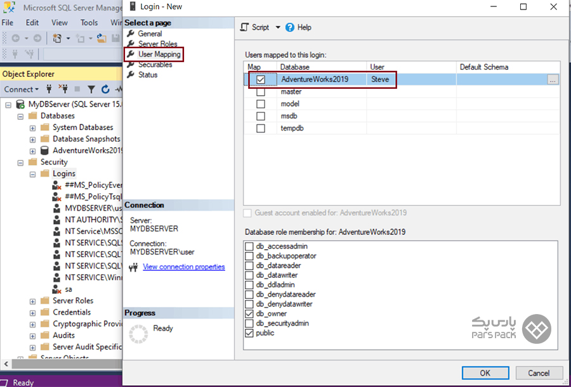Check the Map box for tempdb

pyautogui.click(x=261, y=129)
